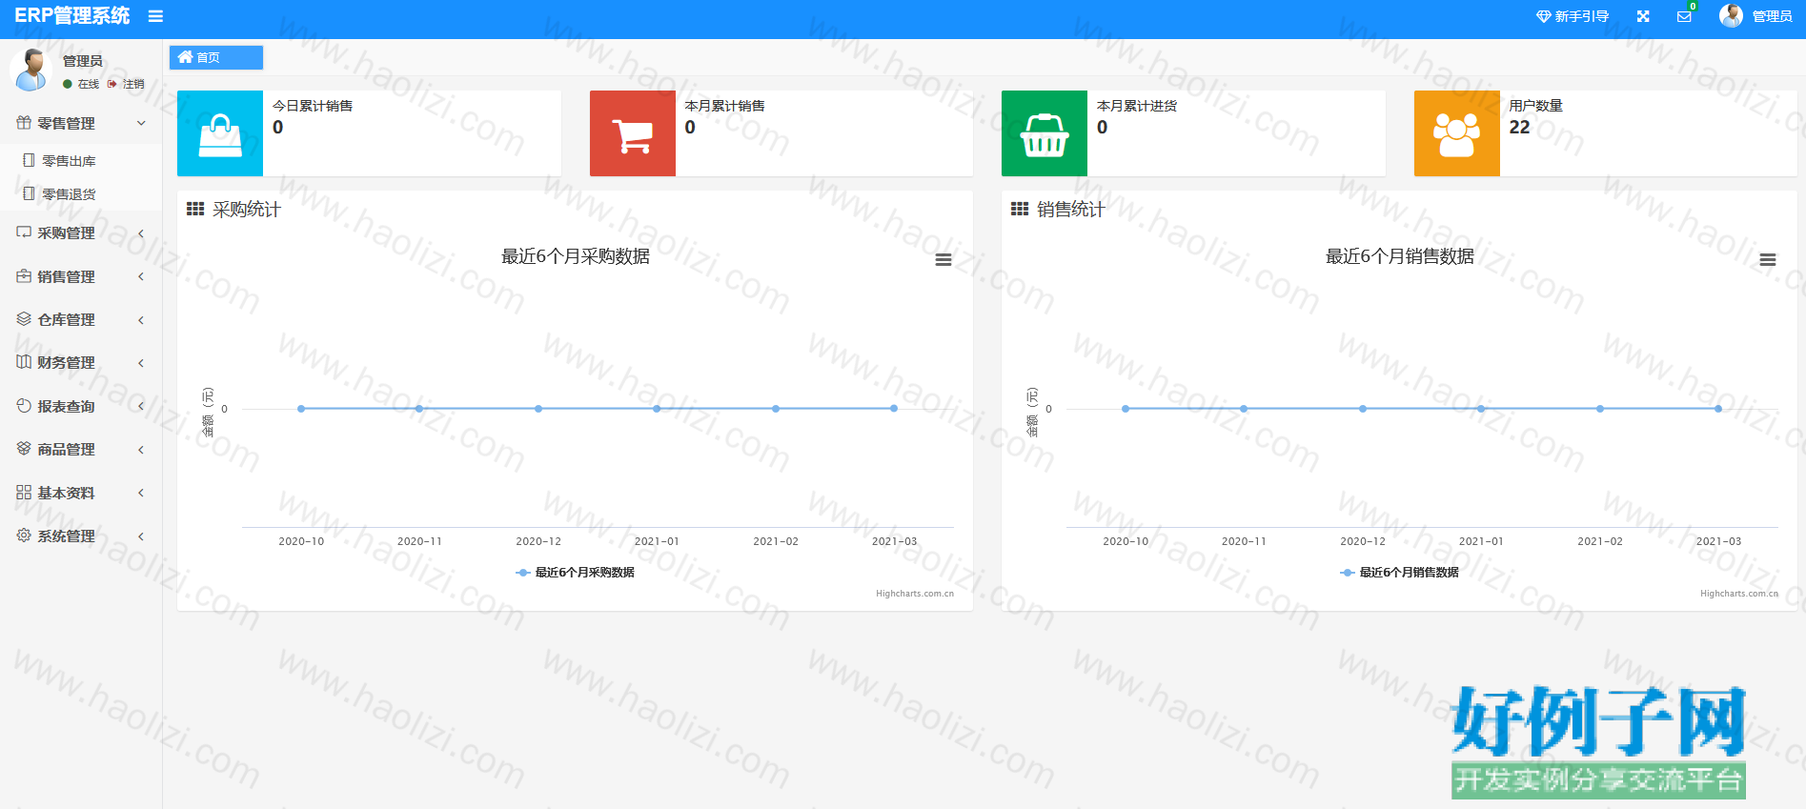Click the layers icon beside 仓库管理

(24, 318)
